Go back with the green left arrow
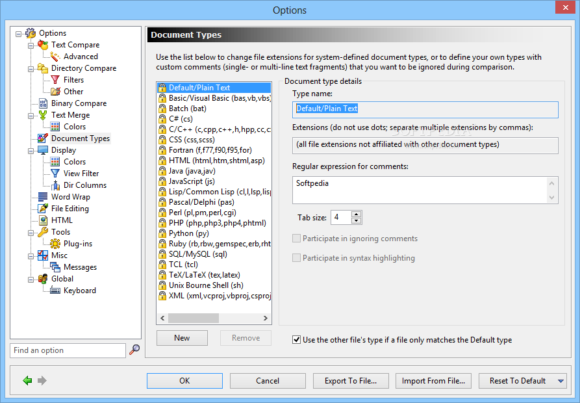 click(x=27, y=380)
